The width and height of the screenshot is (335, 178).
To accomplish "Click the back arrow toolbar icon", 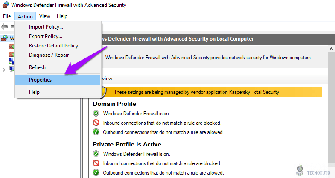I will pos(4,27).
